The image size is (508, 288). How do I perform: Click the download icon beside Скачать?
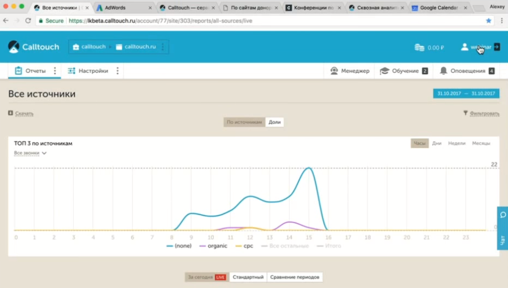click(10, 113)
